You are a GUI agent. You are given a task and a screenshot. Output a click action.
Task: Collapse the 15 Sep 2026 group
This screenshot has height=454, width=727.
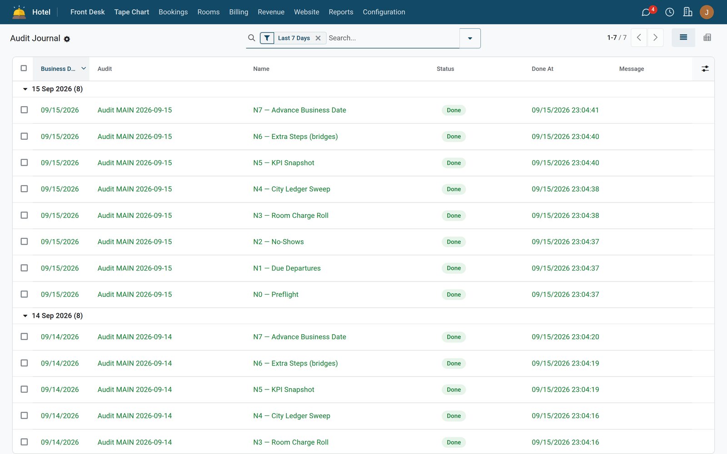25,89
